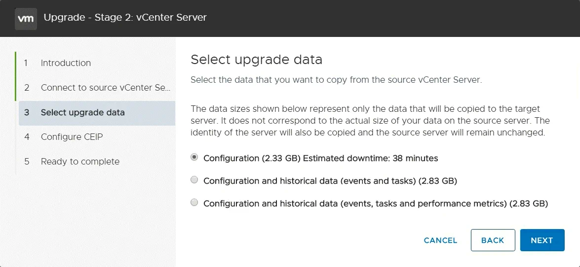Image resolution: width=580 pixels, height=267 pixels.
Task: Click the label text mentioning performance metrics
Action: point(375,203)
